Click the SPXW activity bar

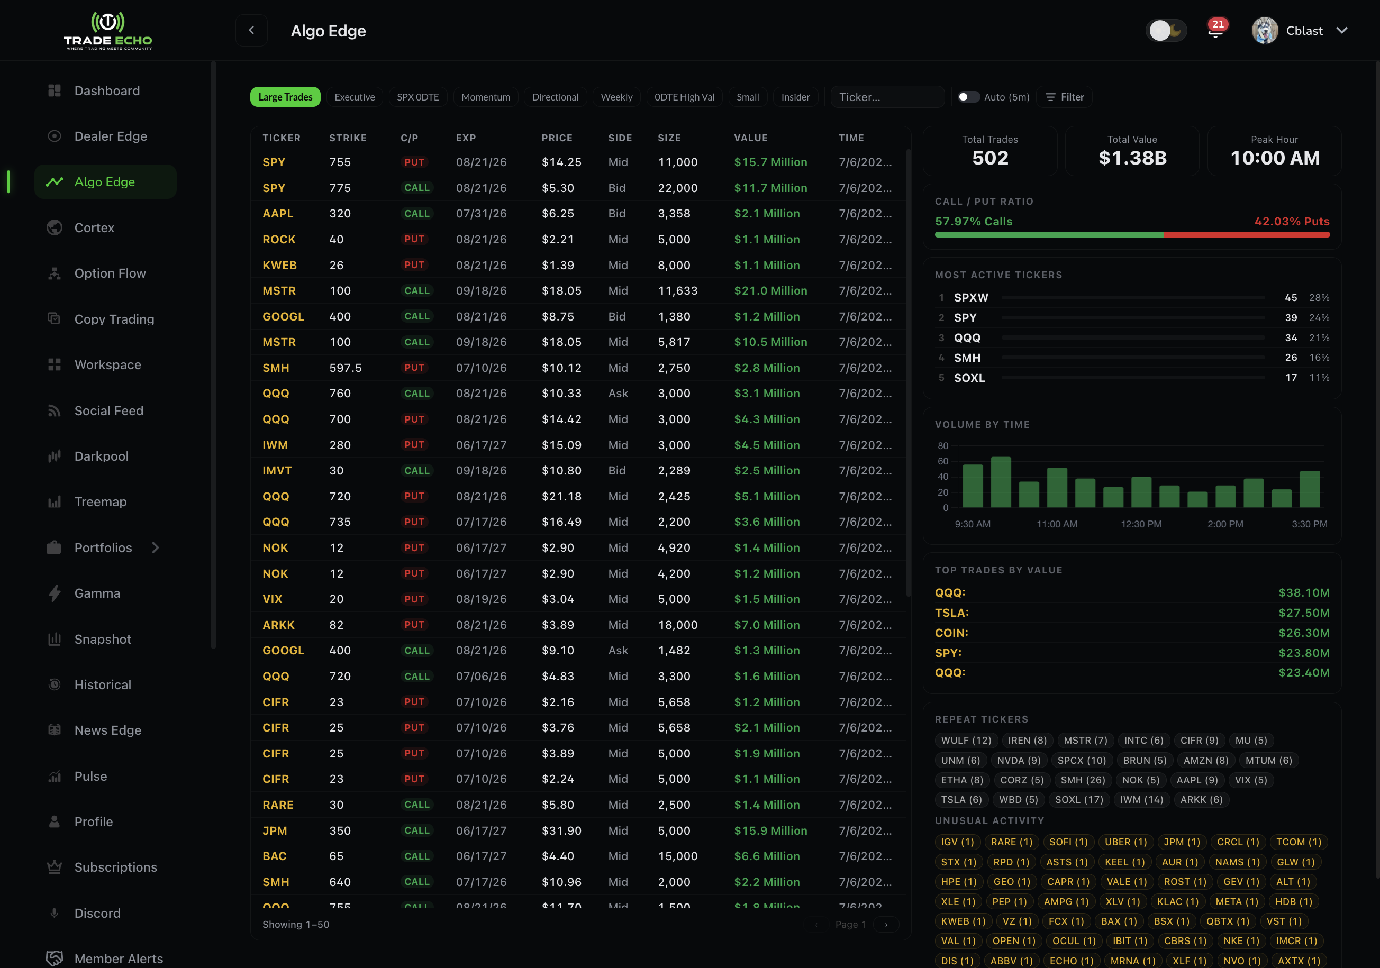click(x=1133, y=297)
